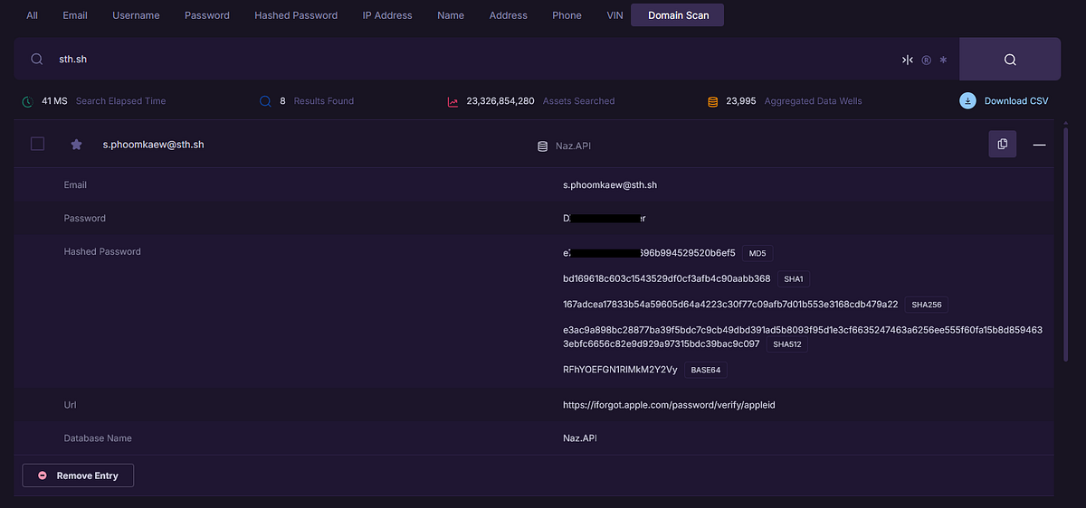Click the red minus icon on Remove Entry
The height and width of the screenshot is (508, 1086).
click(43, 475)
